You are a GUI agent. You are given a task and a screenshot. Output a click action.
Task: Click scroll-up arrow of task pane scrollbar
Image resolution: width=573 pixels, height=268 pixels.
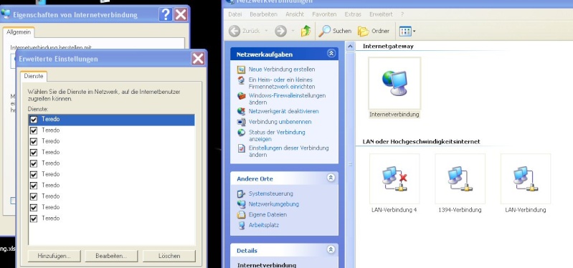pos(350,47)
